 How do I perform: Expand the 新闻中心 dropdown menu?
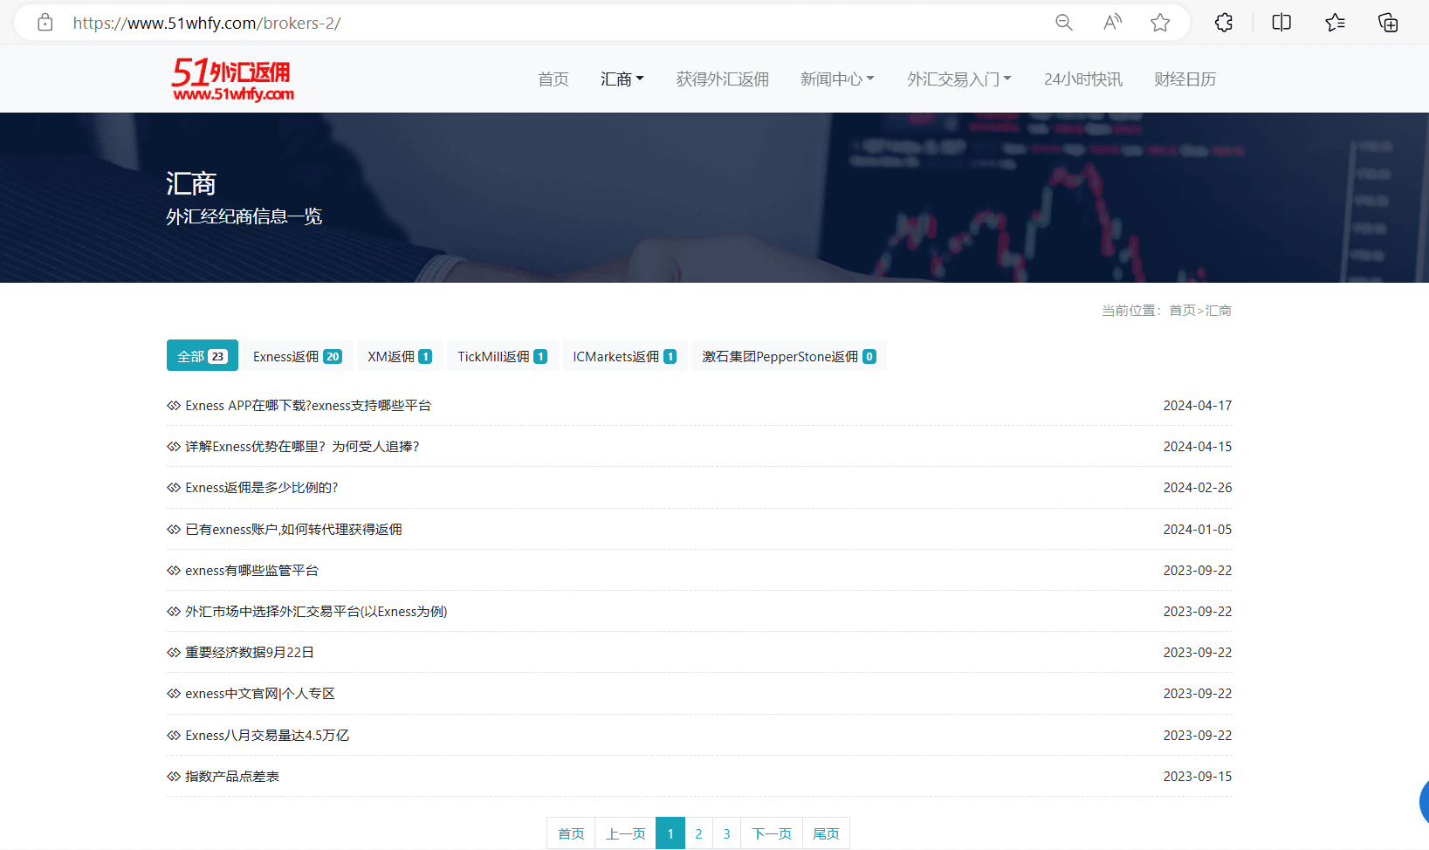pos(837,79)
